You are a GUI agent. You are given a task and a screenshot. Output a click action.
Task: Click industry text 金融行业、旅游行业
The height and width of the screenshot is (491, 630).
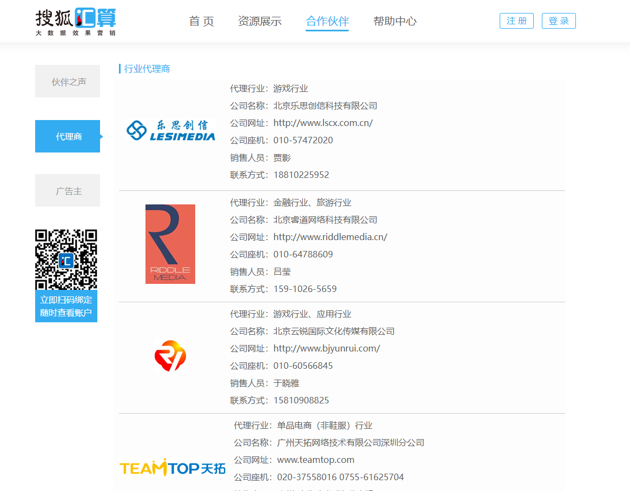[x=312, y=202]
